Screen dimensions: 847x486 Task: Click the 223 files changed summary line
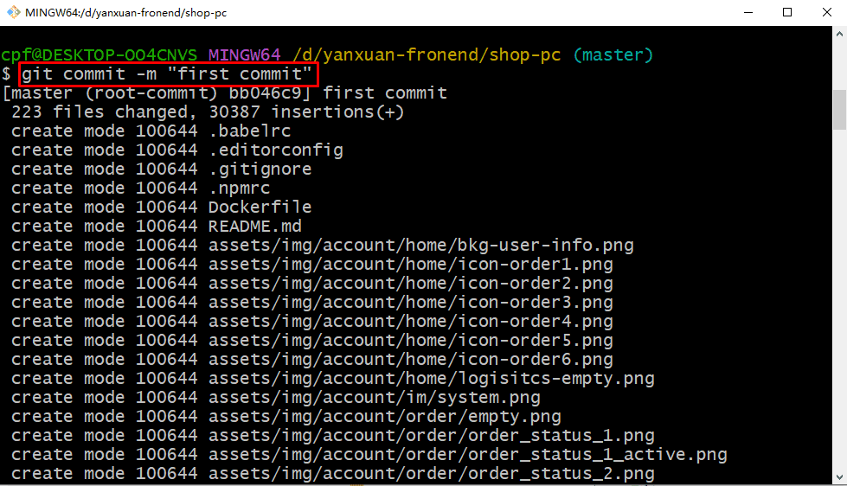click(208, 112)
